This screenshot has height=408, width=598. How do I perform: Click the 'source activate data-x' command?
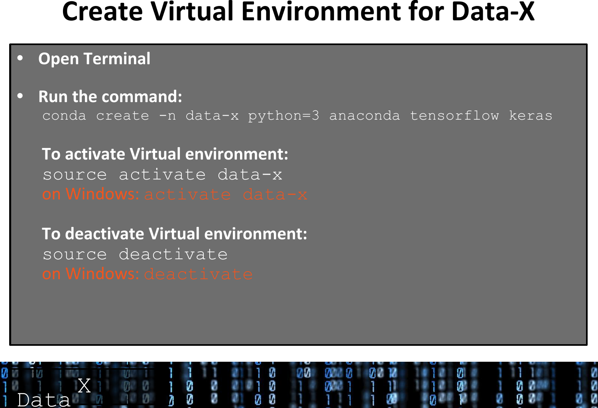[163, 175]
